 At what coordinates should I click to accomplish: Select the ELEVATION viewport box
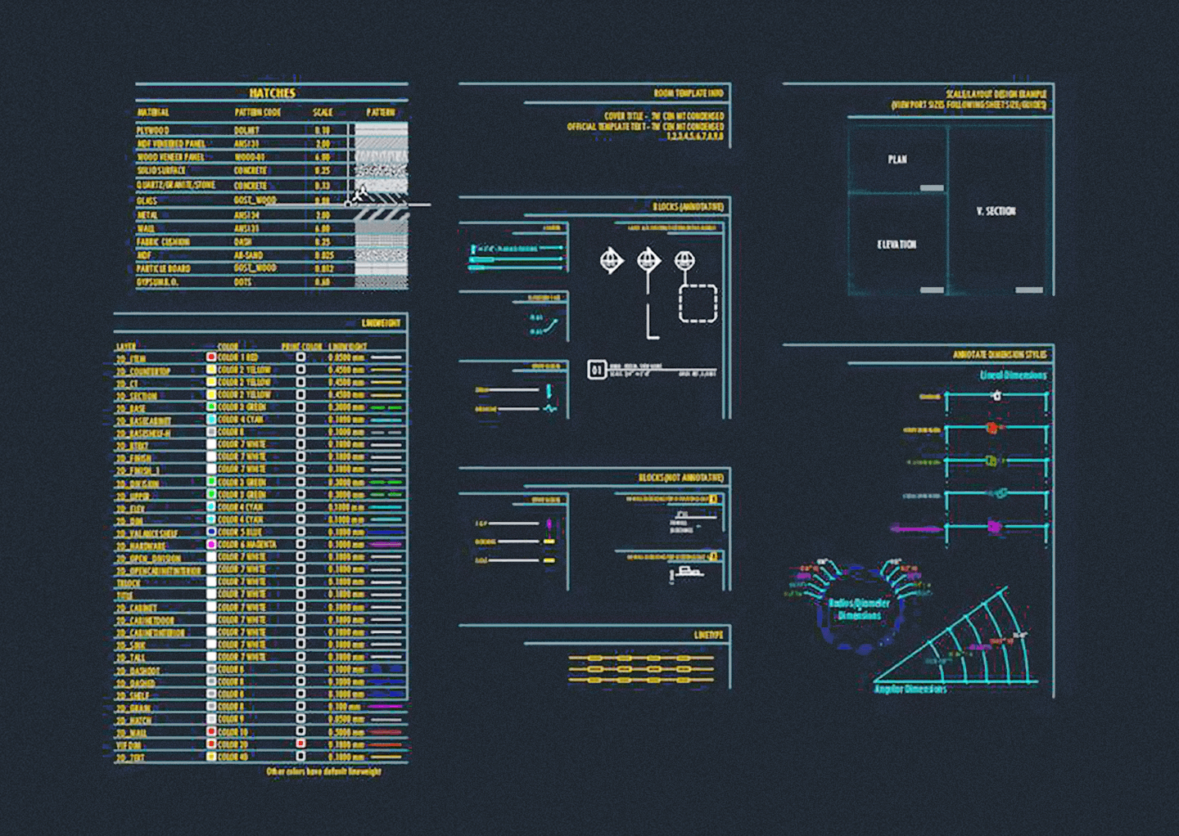coord(897,244)
